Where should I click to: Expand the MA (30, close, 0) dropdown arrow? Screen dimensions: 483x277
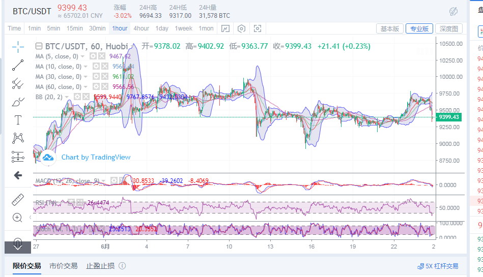(x=86, y=77)
